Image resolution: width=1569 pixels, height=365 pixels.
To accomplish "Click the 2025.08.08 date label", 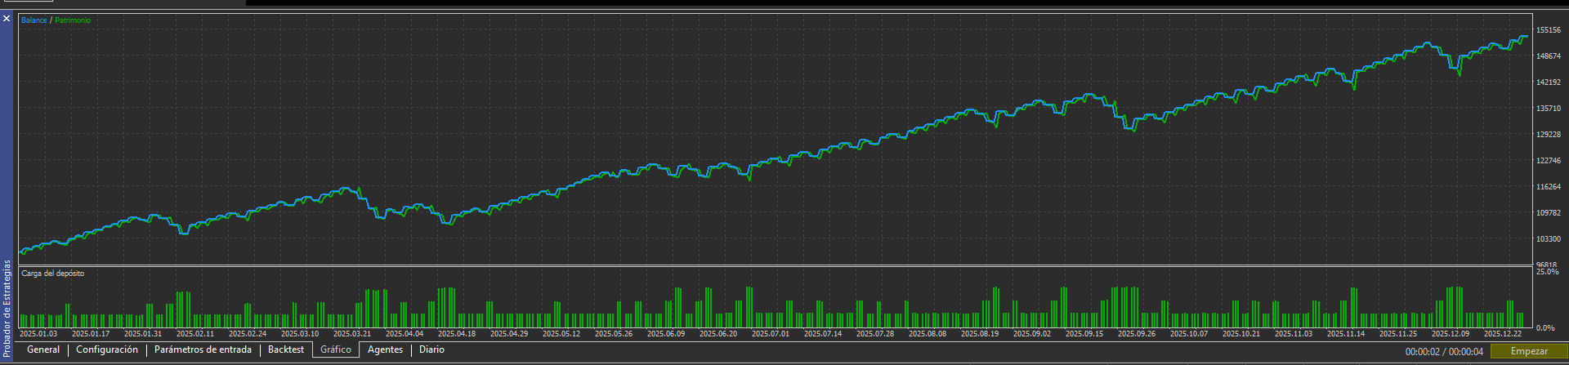I will tap(928, 334).
